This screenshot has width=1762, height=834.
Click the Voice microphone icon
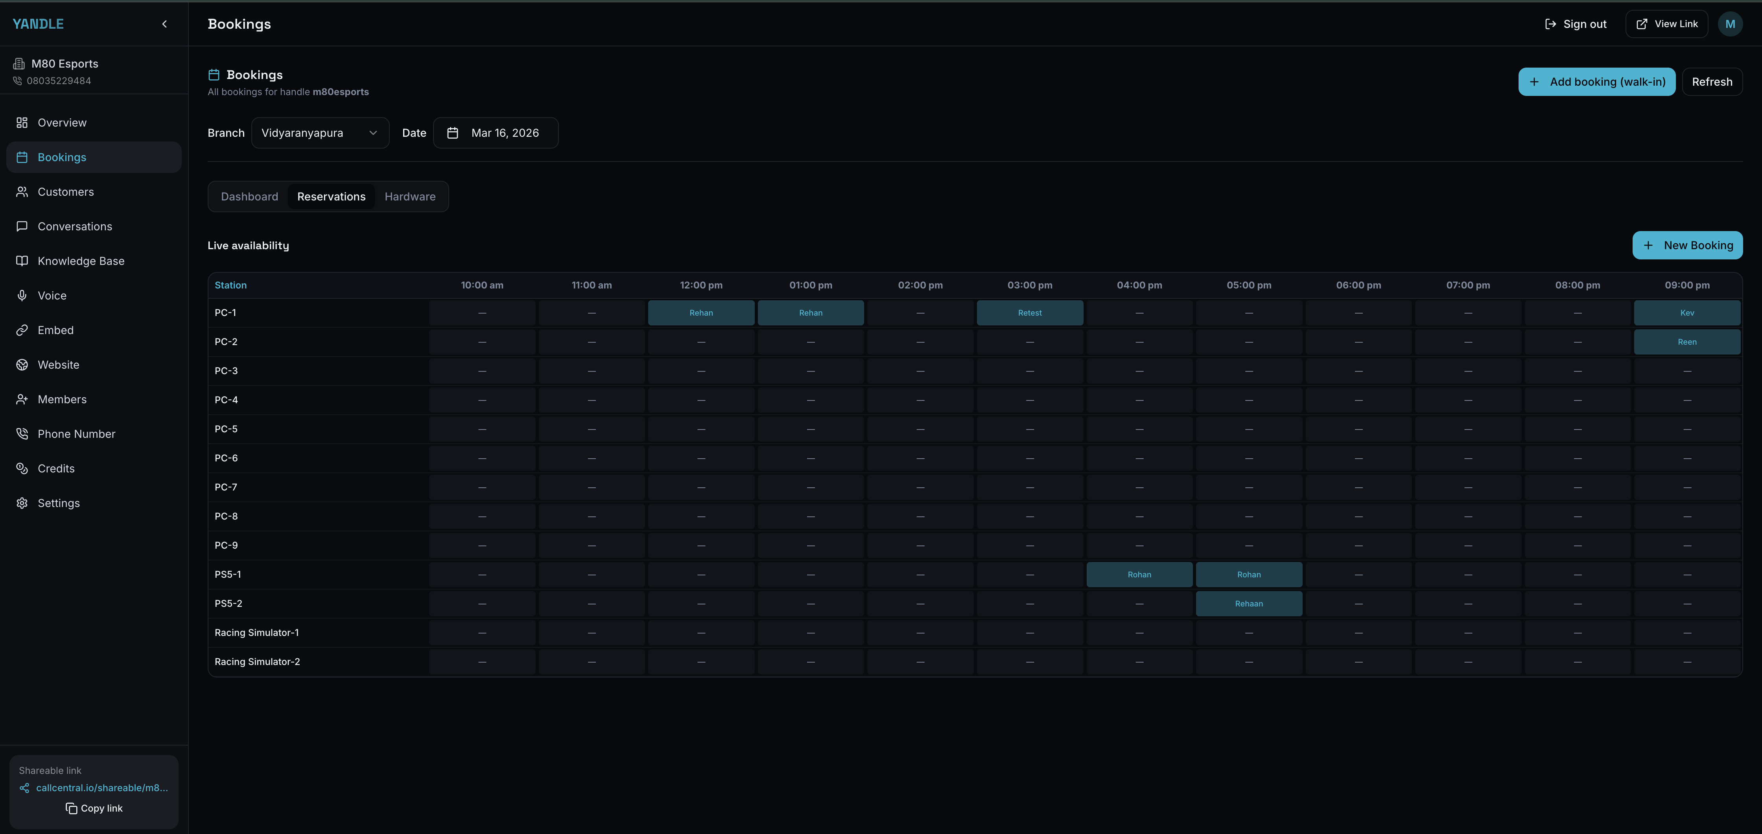point(22,295)
